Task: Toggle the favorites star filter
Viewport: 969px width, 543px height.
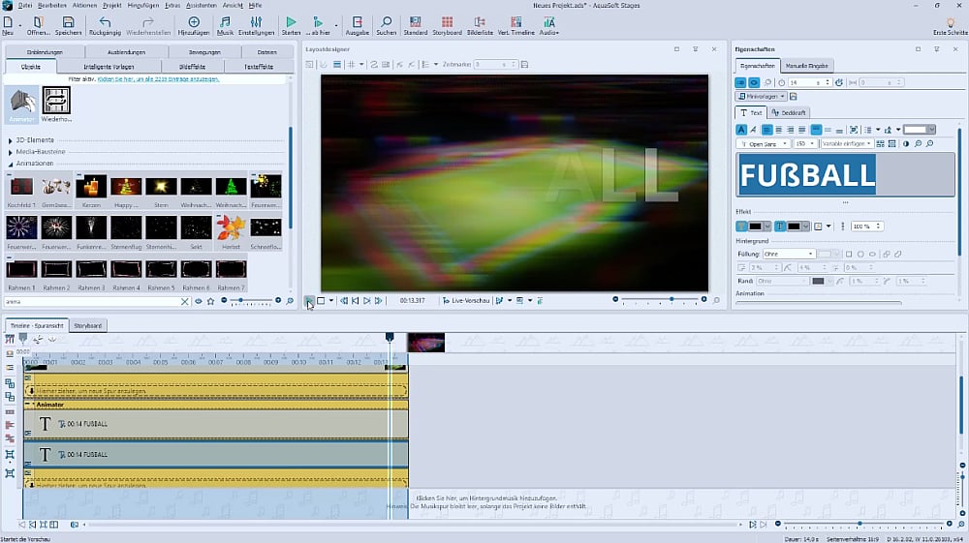Action: (x=210, y=301)
